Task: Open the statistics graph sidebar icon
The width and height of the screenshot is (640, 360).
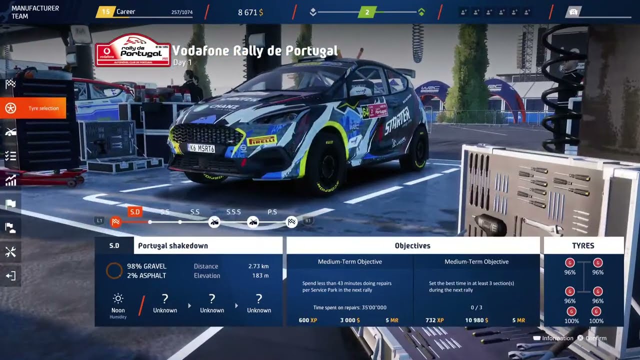Action: coord(10,180)
